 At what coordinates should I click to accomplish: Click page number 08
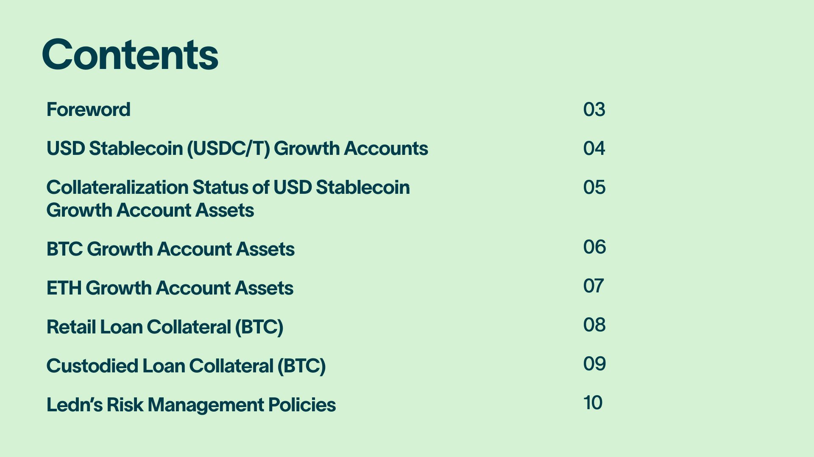[x=594, y=325]
